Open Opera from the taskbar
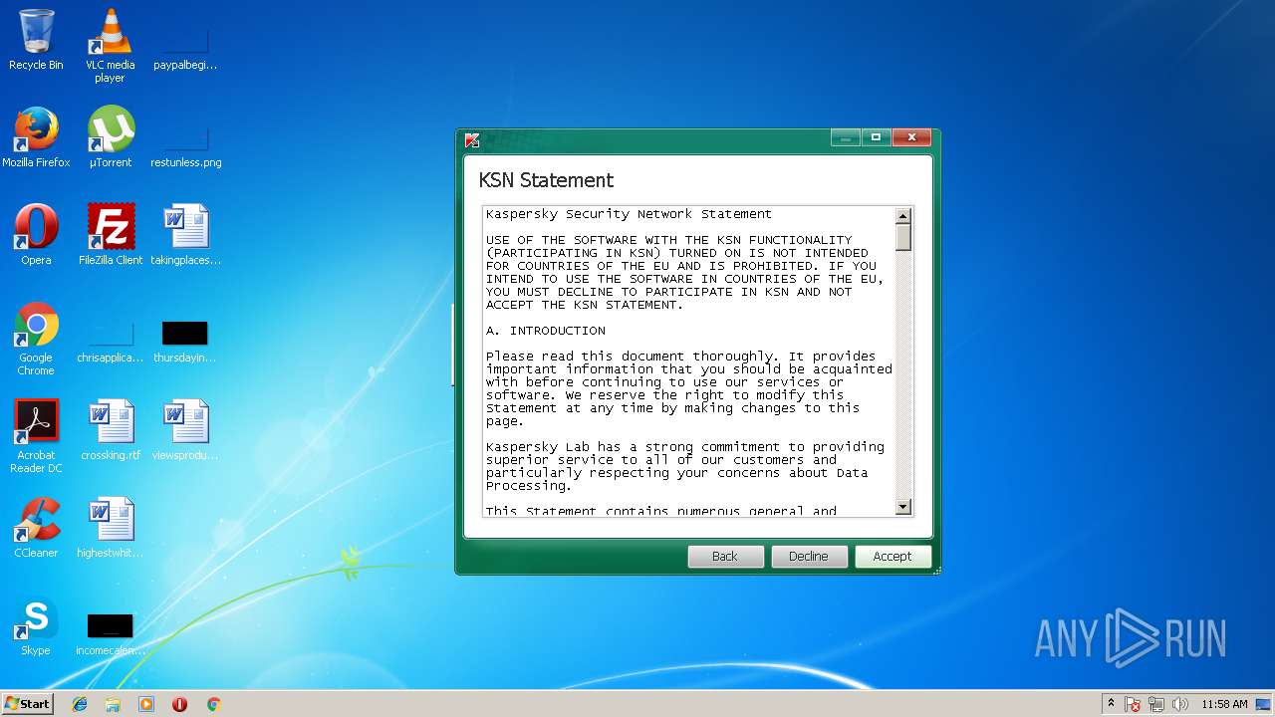Image resolution: width=1275 pixels, height=717 pixels. 179,704
